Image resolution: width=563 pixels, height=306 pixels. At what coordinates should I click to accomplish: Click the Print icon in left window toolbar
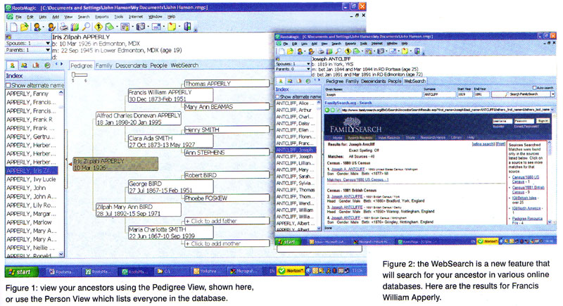[64, 27]
